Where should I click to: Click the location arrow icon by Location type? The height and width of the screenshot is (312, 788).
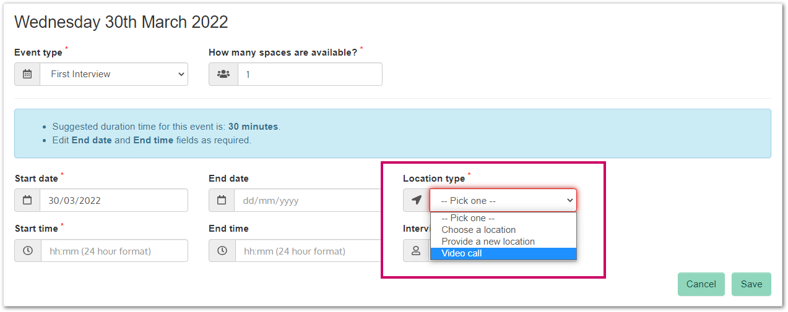point(417,200)
